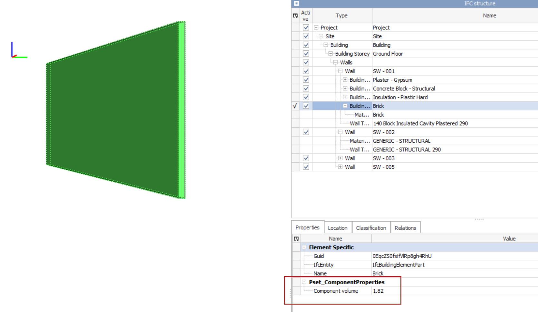The height and width of the screenshot is (312, 538).
Task: Collapse the Site tree node
Action: (321, 36)
